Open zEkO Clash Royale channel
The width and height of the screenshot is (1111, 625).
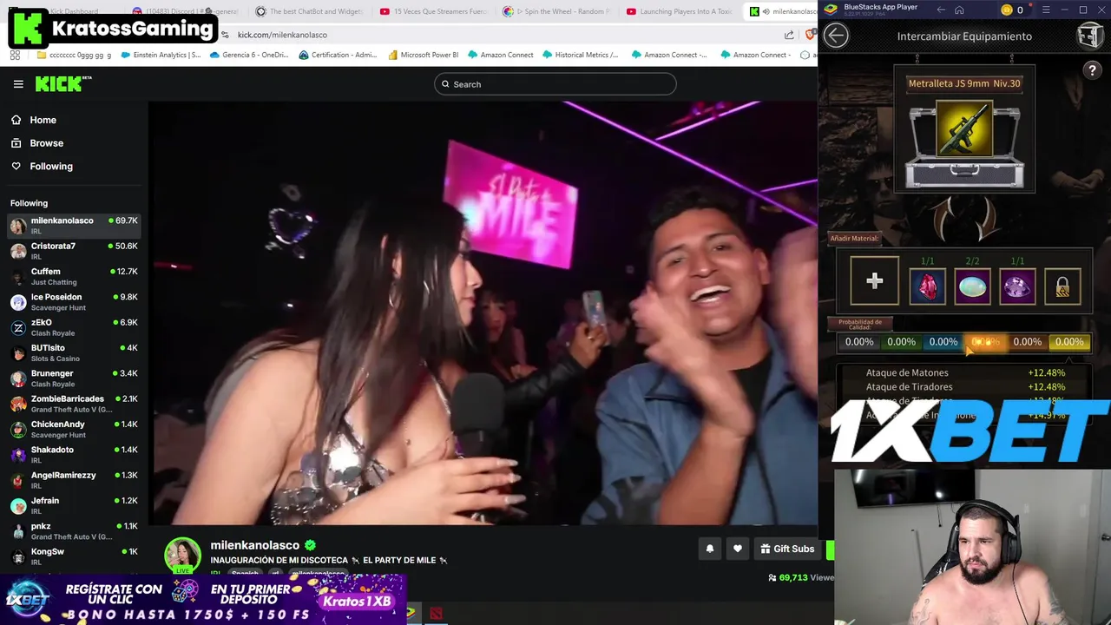pos(74,327)
